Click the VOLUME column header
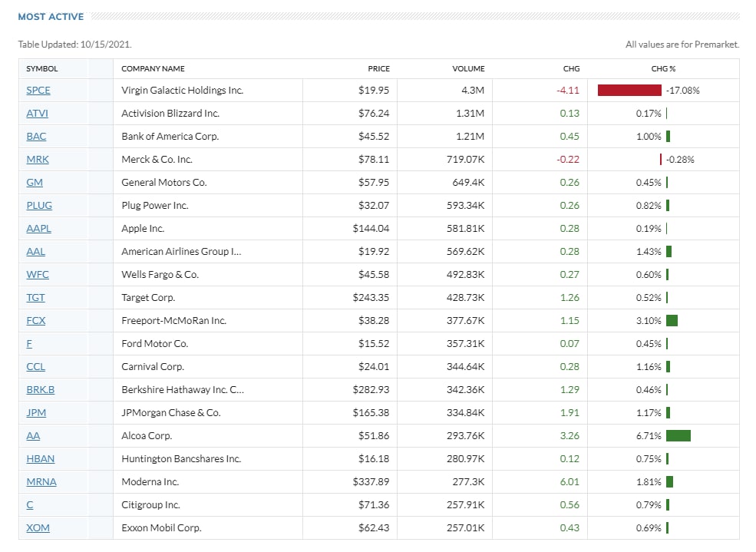 coord(468,69)
